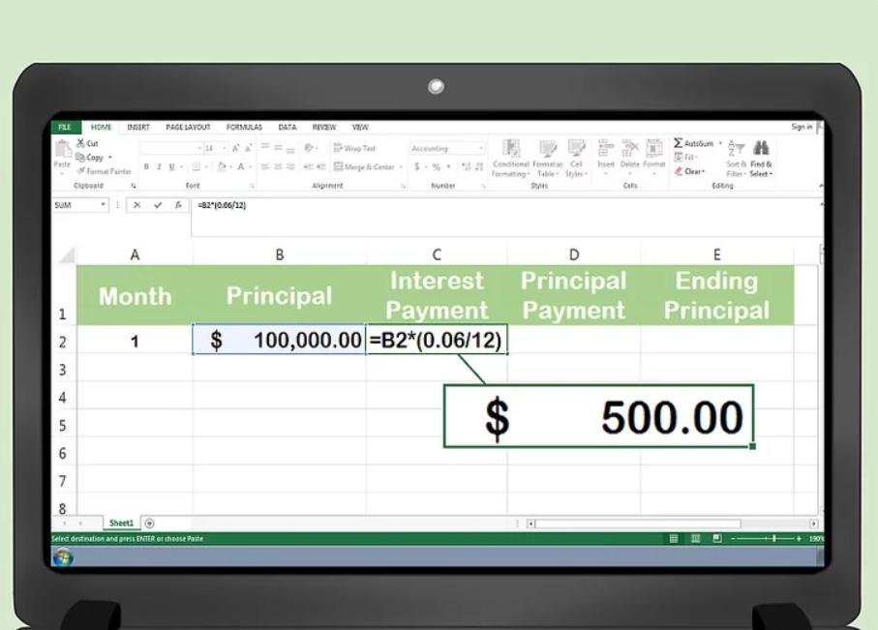Switch to the INSERT tab

138,127
